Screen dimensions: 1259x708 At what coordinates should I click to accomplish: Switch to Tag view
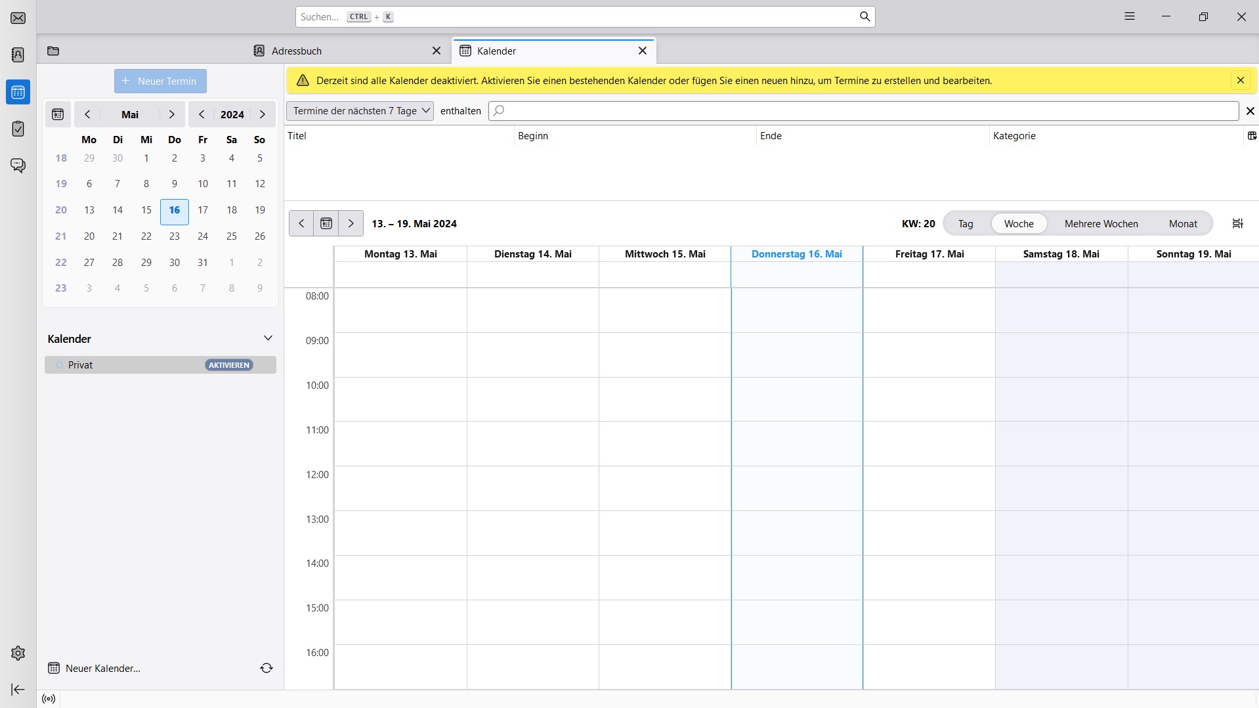[x=965, y=224]
